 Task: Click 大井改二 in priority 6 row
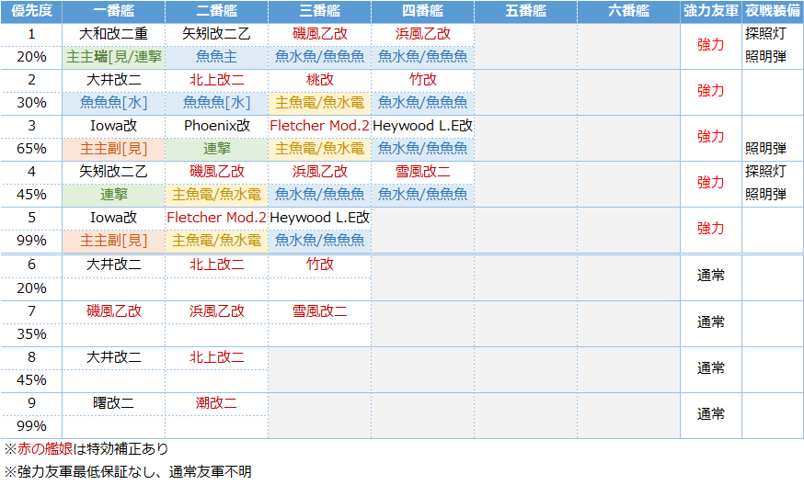pyautogui.click(x=113, y=265)
